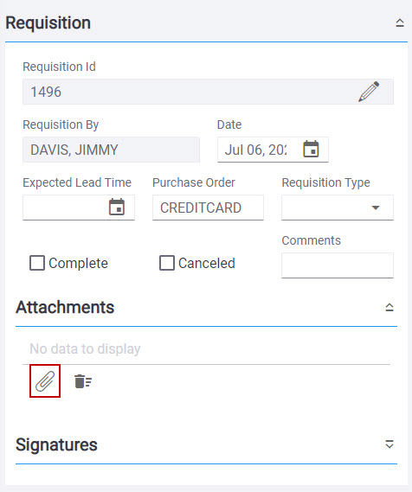Screen dimensions: 412x492
Task: Click the pencil edit icon in Requisition Id
Action: tap(369, 92)
